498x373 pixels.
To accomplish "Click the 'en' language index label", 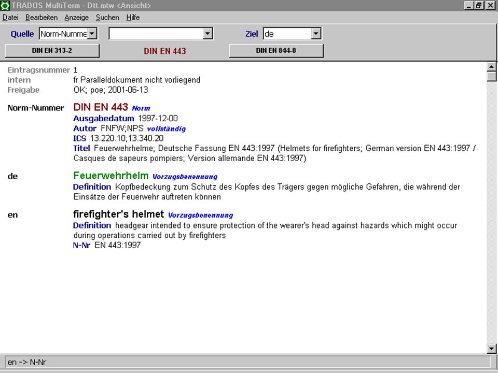I will pos(12,215).
